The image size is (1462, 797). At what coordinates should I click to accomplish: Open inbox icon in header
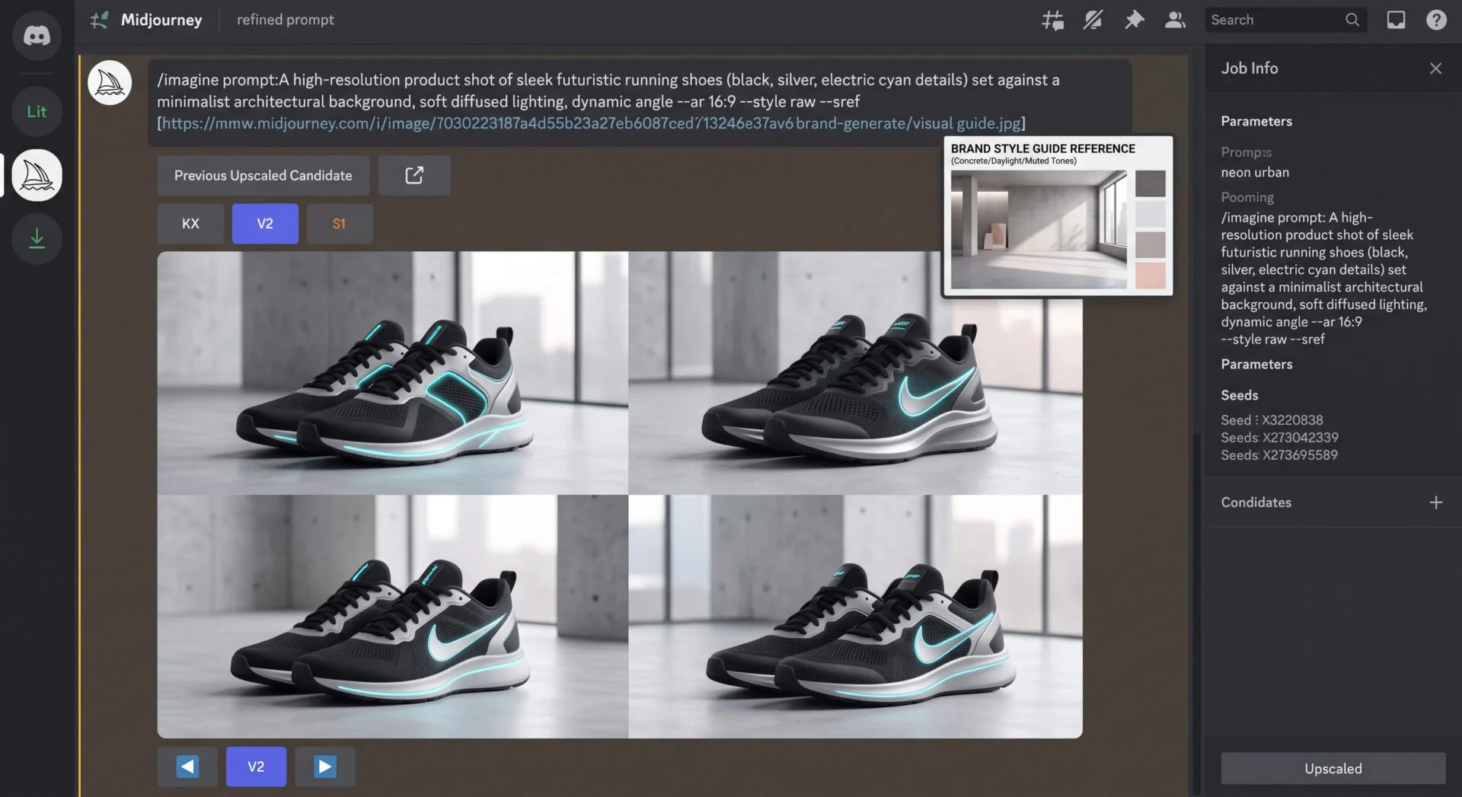(1396, 20)
